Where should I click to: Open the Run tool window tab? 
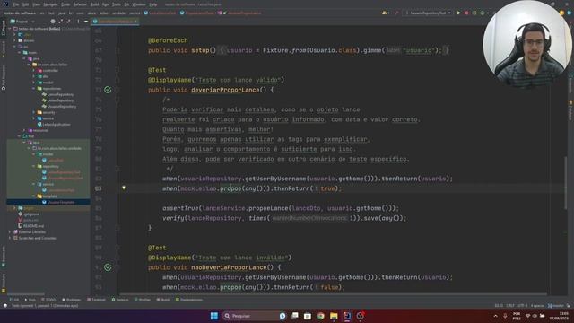coord(30,300)
